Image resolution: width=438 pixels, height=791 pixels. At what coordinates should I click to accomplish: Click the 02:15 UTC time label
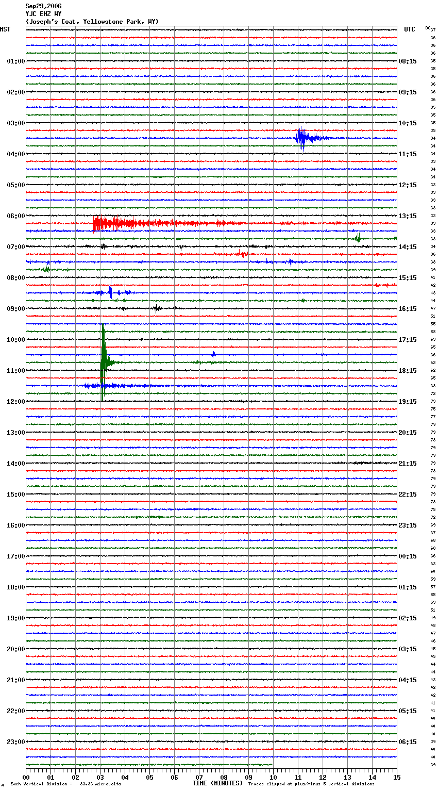click(x=408, y=618)
